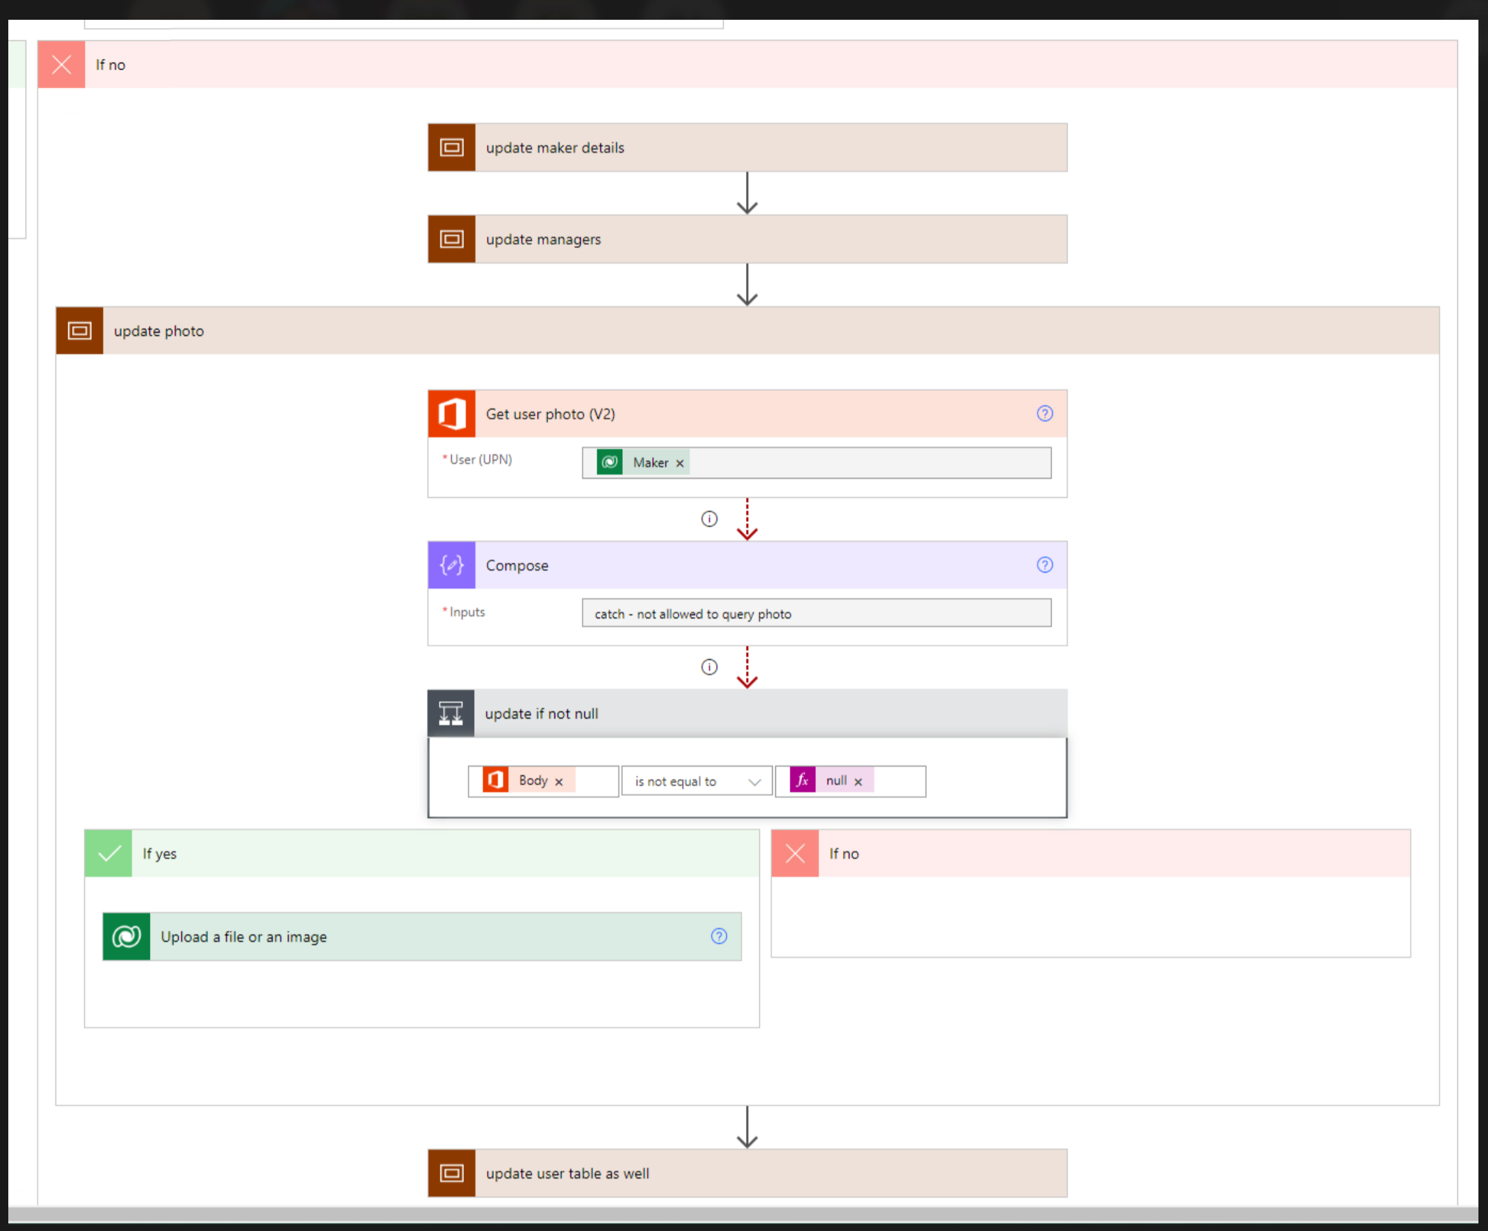
Task: Click inside the Compose Inputs field
Action: click(x=815, y=613)
